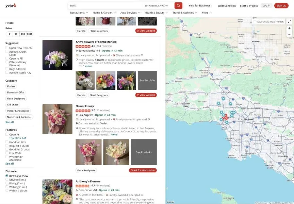Enable the Open Now filter
The height and width of the screenshot is (204, 294).
[7, 48]
